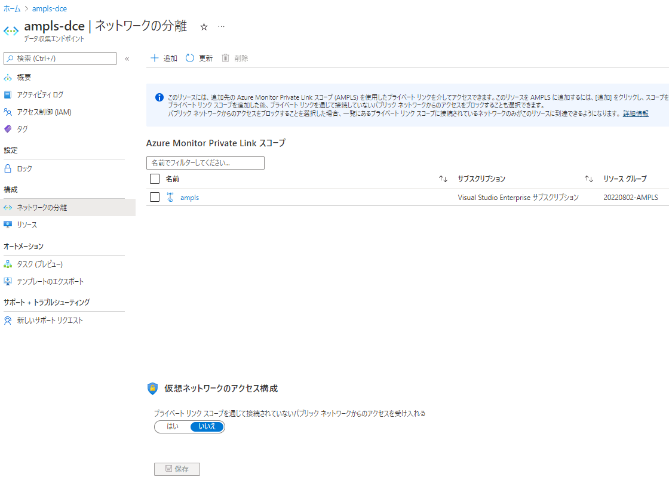Click the ホーム breadcrumb link
669x483 pixels.
12,8
